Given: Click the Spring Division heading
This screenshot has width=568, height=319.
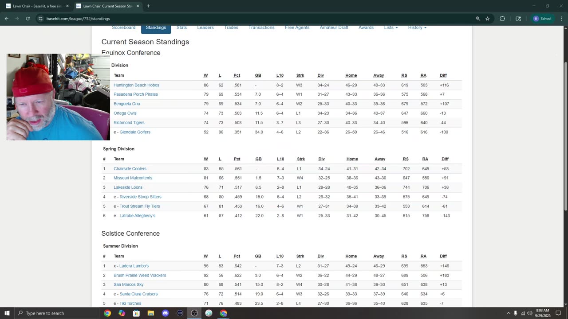Looking at the screenshot, I should coord(118,149).
